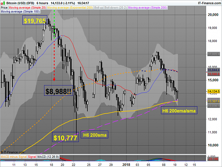Select Moving average (Simple 200) legend label
The width and height of the screenshot is (222, 167).
(x=147, y=8)
